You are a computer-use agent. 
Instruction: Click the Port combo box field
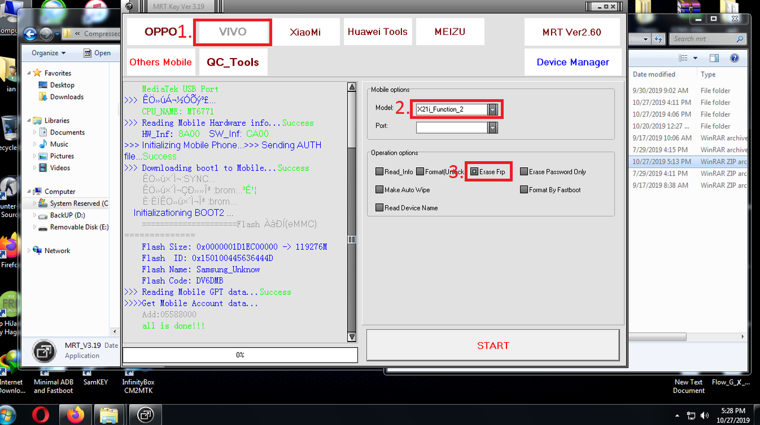(x=452, y=127)
